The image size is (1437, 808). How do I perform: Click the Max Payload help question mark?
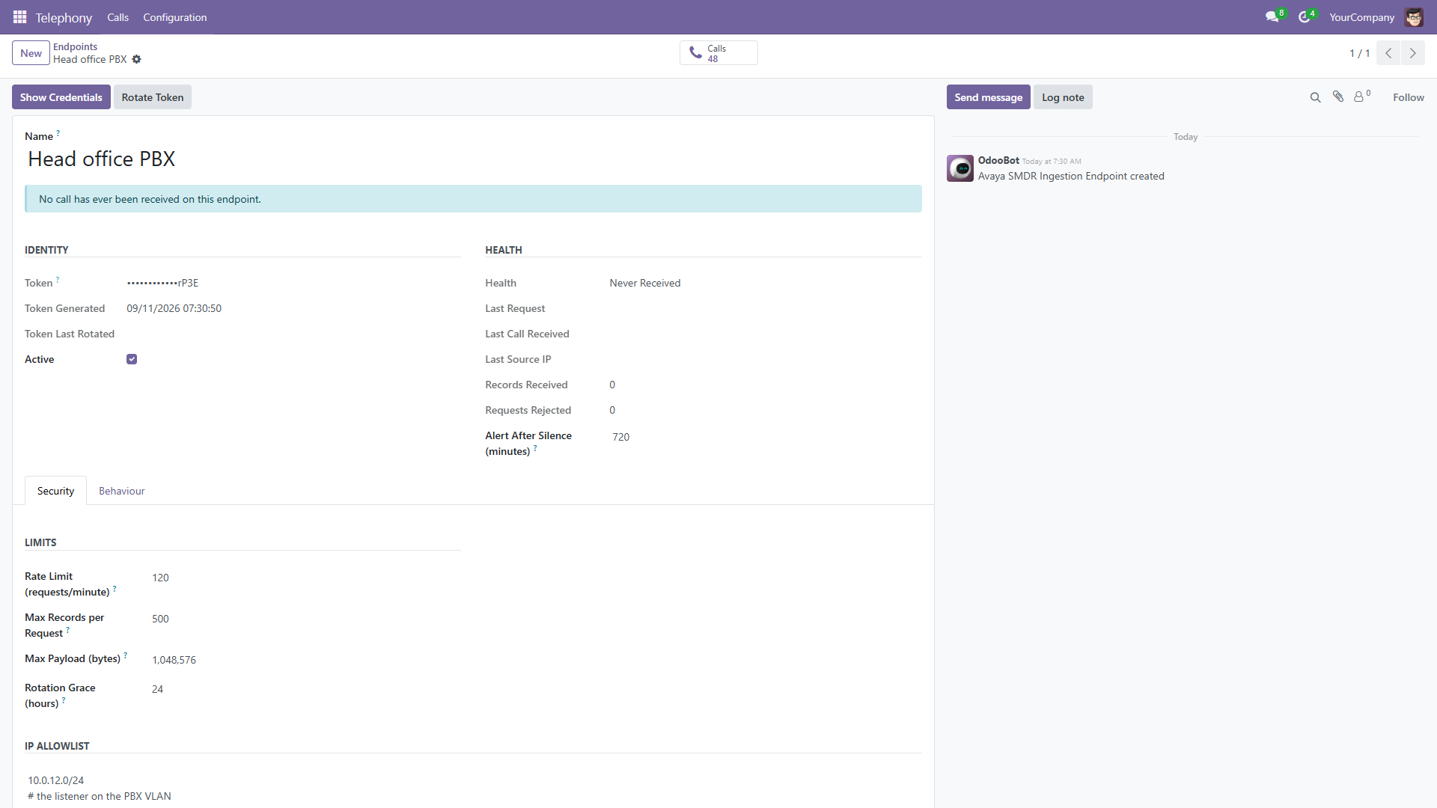coord(126,655)
